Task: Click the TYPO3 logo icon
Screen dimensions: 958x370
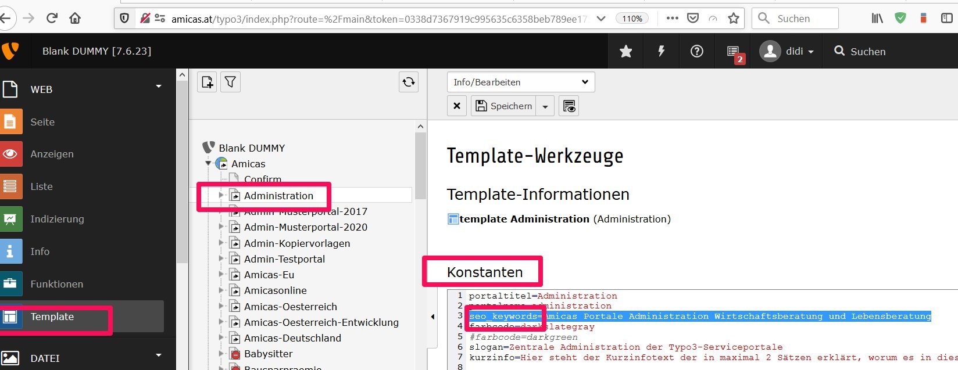Action: (10, 51)
